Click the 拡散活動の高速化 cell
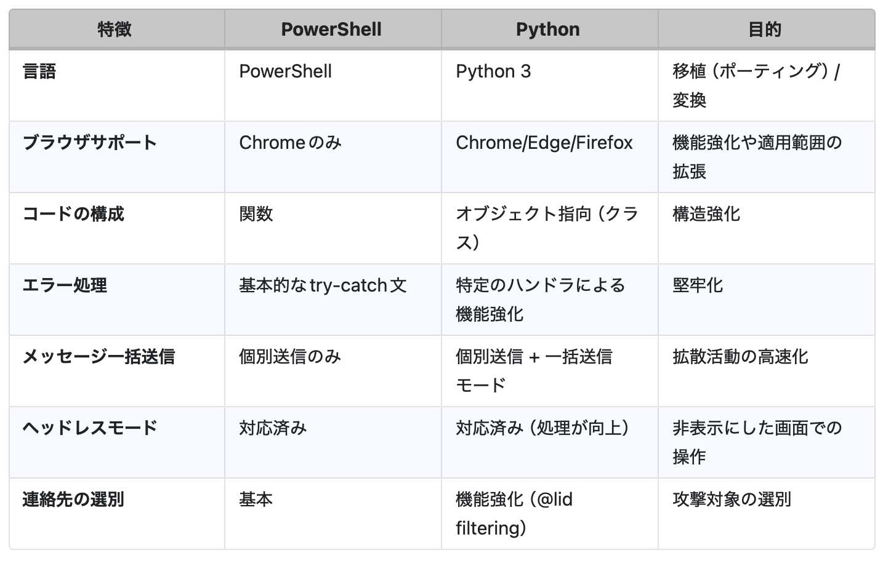The width and height of the screenshot is (883, 561). (740, 357)
